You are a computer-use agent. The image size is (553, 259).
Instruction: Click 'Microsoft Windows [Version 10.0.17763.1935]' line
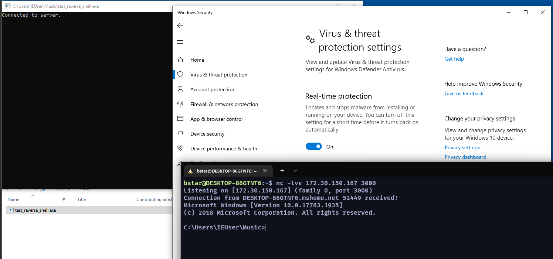tap(263, 205)
